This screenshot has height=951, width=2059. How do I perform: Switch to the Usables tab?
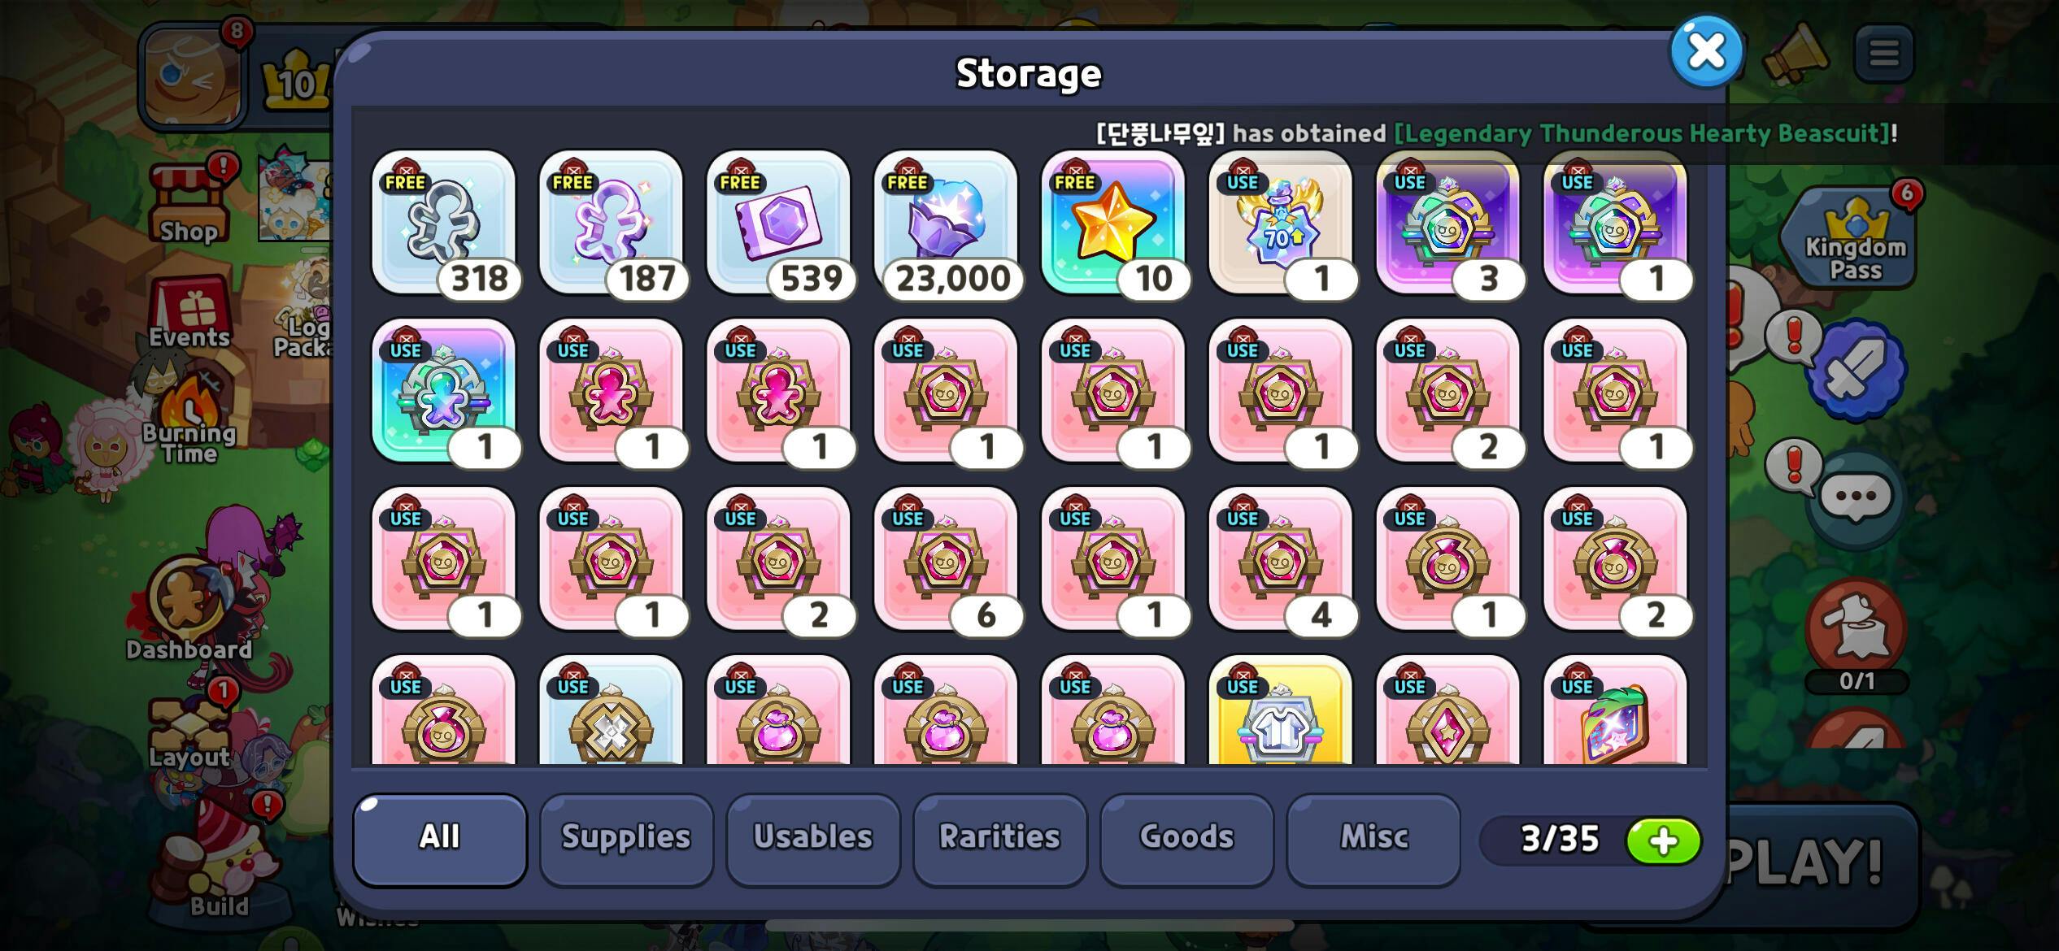pyautogui.click(x=813, y=838)
